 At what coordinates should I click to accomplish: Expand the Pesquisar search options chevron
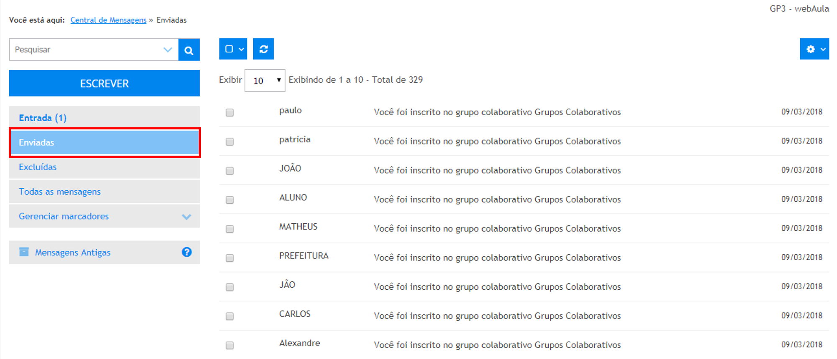(168, 50)
